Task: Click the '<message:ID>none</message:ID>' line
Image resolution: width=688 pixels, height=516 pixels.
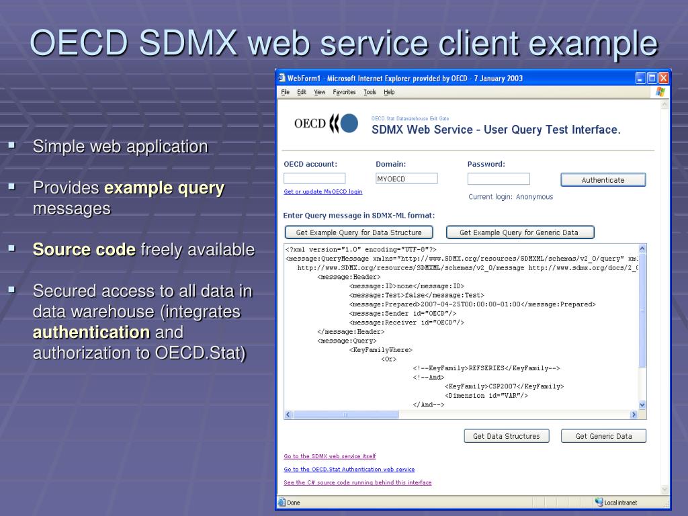Action: pyautogui.click(x=406, y=286)
